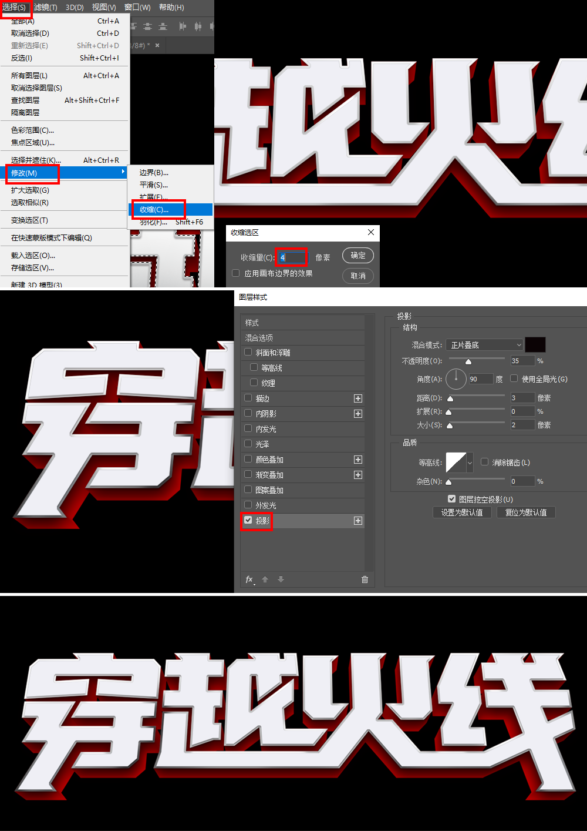
Task: Enable 纹理 checkbox
Action: tap(254, 383)
